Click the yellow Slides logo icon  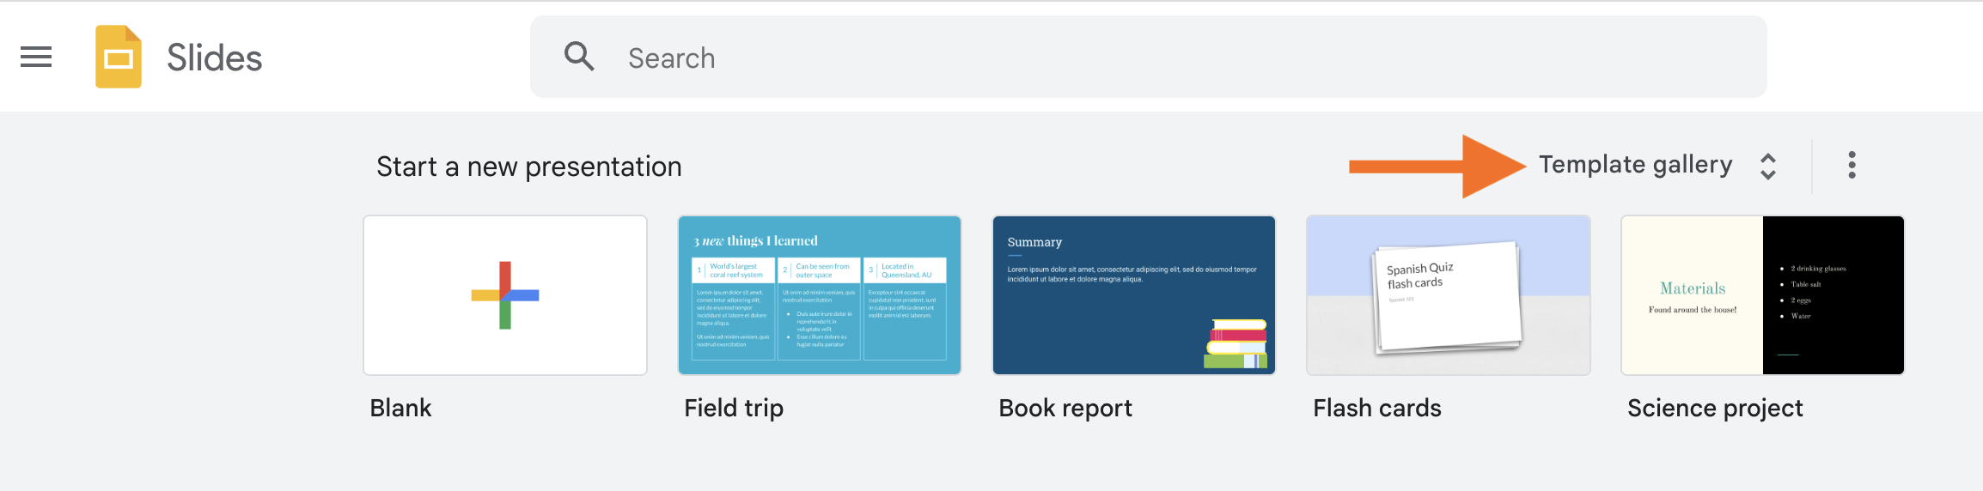[119, 58]
